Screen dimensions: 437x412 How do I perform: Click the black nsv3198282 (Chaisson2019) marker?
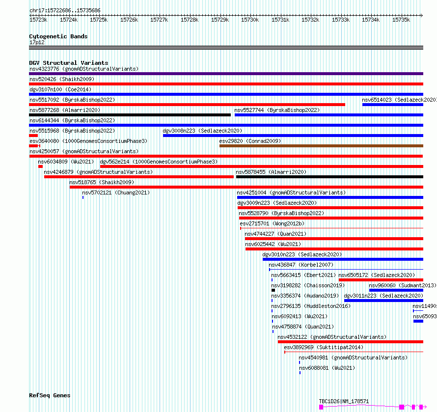coord(273,290)
